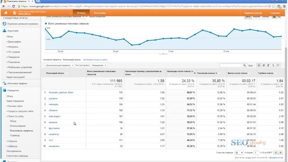Select the День chart interval
This screenshot has width=288, height=162.
pyautogui.click(x=248, y=17)
